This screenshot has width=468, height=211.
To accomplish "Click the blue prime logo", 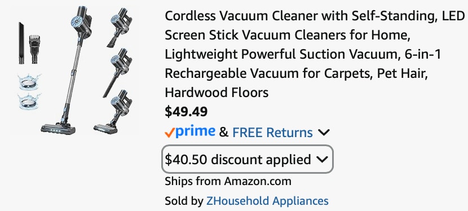I will click(x=195, y=131).
